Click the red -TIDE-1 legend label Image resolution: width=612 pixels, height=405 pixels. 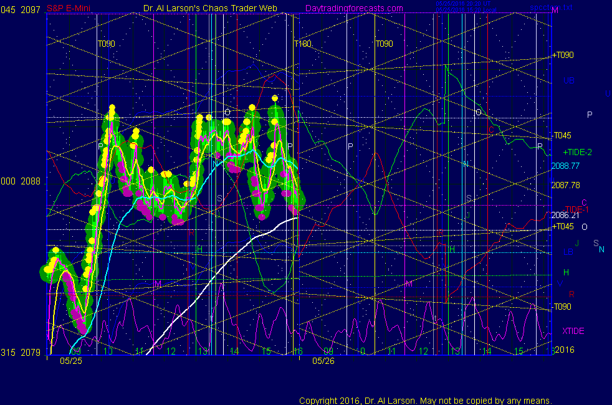[576, 209]
